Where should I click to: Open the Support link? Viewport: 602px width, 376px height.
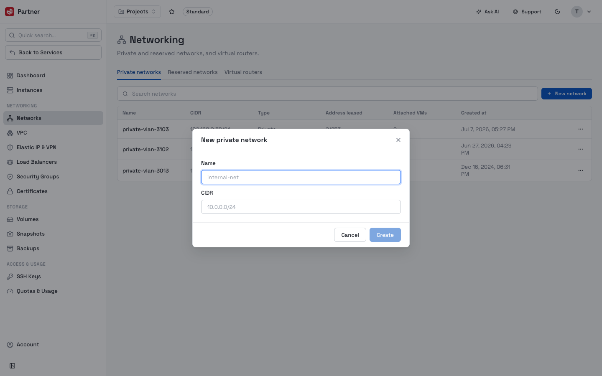(x=527, y=12)
